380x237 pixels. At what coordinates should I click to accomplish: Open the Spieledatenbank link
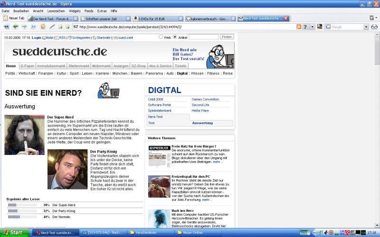(160, 110)
